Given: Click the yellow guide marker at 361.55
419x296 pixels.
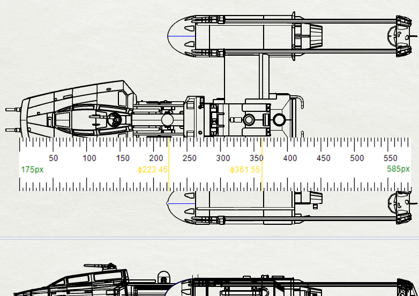Looking at the screenshot, I should [x=262, y=164].
